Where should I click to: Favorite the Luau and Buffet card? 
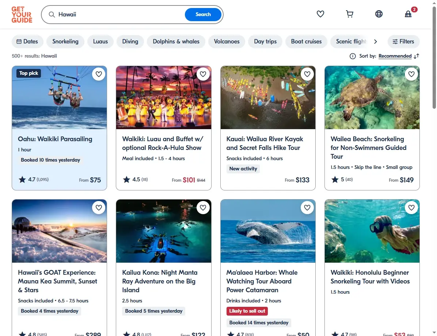click(203, 74)
